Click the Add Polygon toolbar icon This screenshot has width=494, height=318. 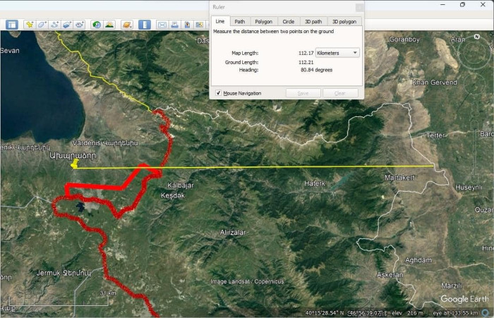[42, 25]
